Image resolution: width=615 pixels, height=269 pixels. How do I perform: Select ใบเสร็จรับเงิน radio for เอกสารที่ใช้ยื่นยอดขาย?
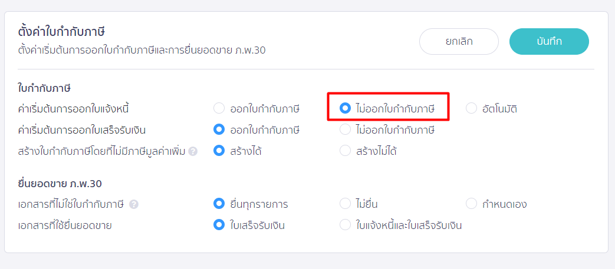pyautogui.click(x=219, y=225)
